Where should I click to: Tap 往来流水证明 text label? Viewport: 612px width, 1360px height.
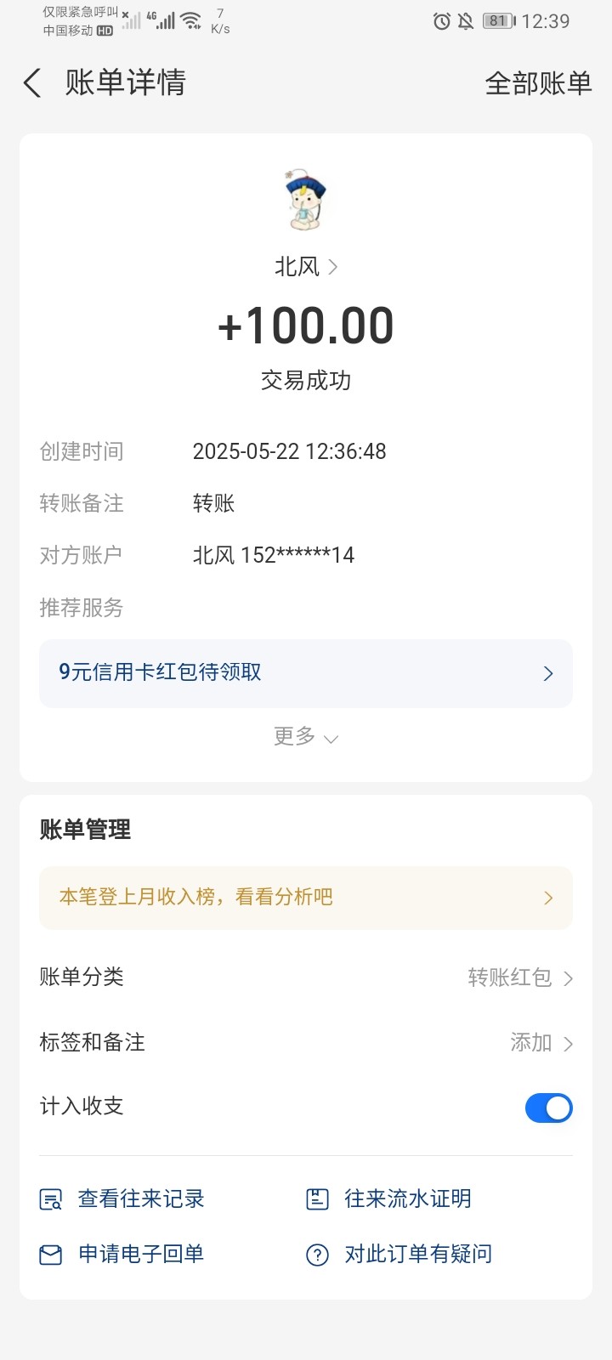(407, 1199)
